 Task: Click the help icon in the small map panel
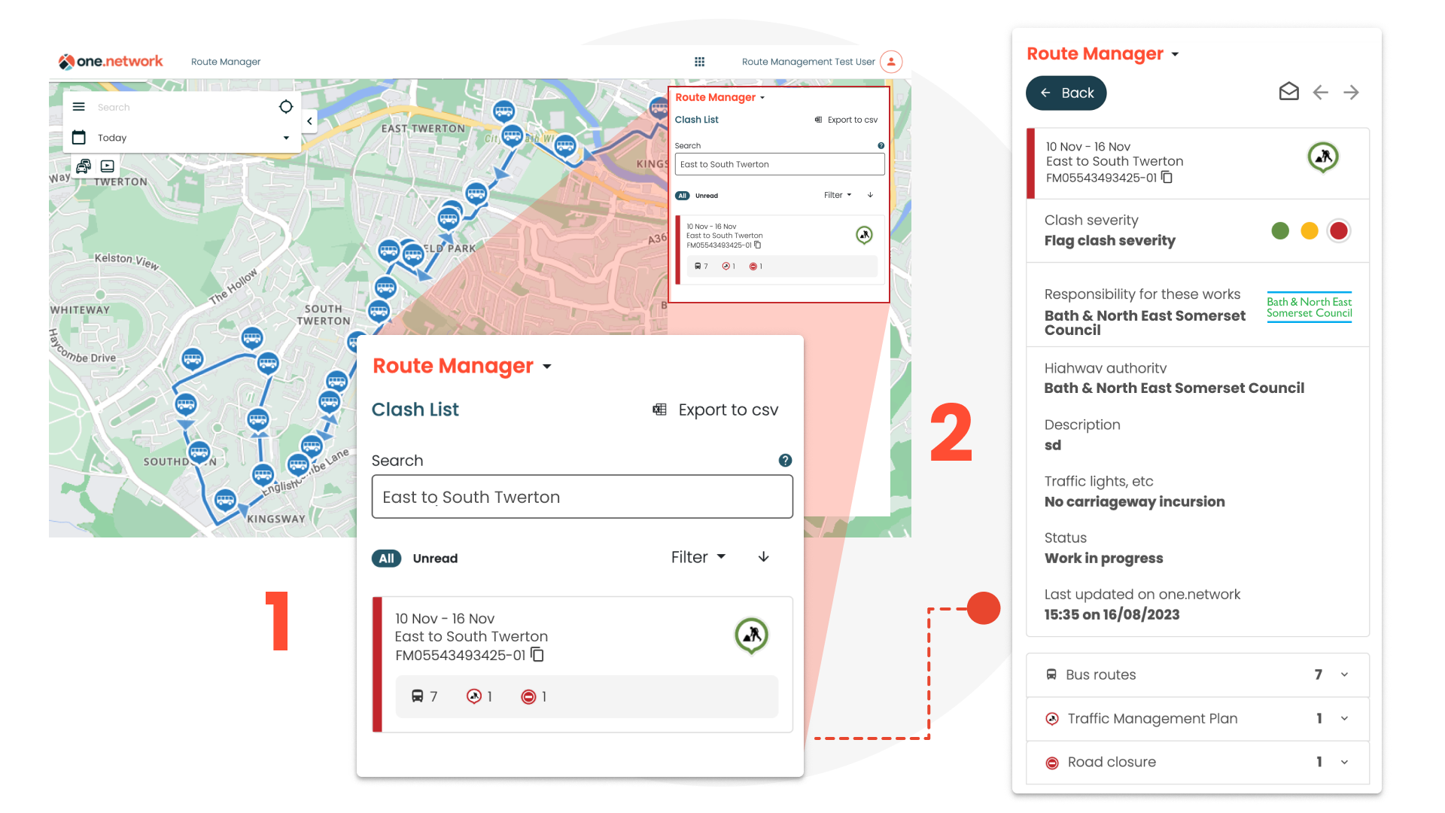coord(881,146)
